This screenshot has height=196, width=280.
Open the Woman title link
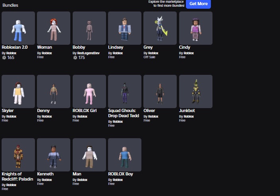coord(44,48)
